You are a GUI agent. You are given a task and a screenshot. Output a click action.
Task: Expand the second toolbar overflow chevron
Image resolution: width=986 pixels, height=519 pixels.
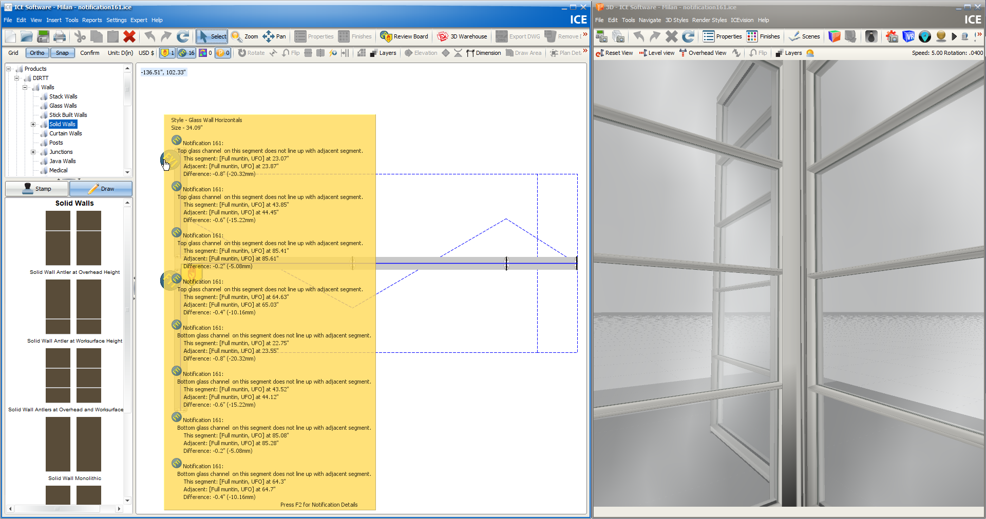pyautogui.click(x=585, y=51)
